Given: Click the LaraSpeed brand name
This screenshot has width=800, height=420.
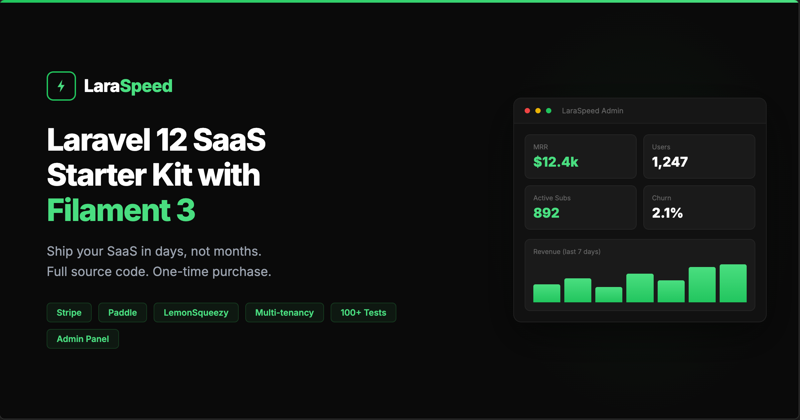Looking at the screenshot, I should coord(128,86).
